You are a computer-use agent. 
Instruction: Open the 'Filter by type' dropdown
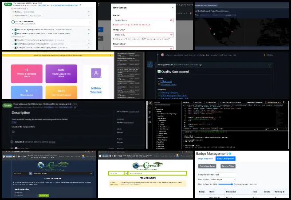[223, 180]
